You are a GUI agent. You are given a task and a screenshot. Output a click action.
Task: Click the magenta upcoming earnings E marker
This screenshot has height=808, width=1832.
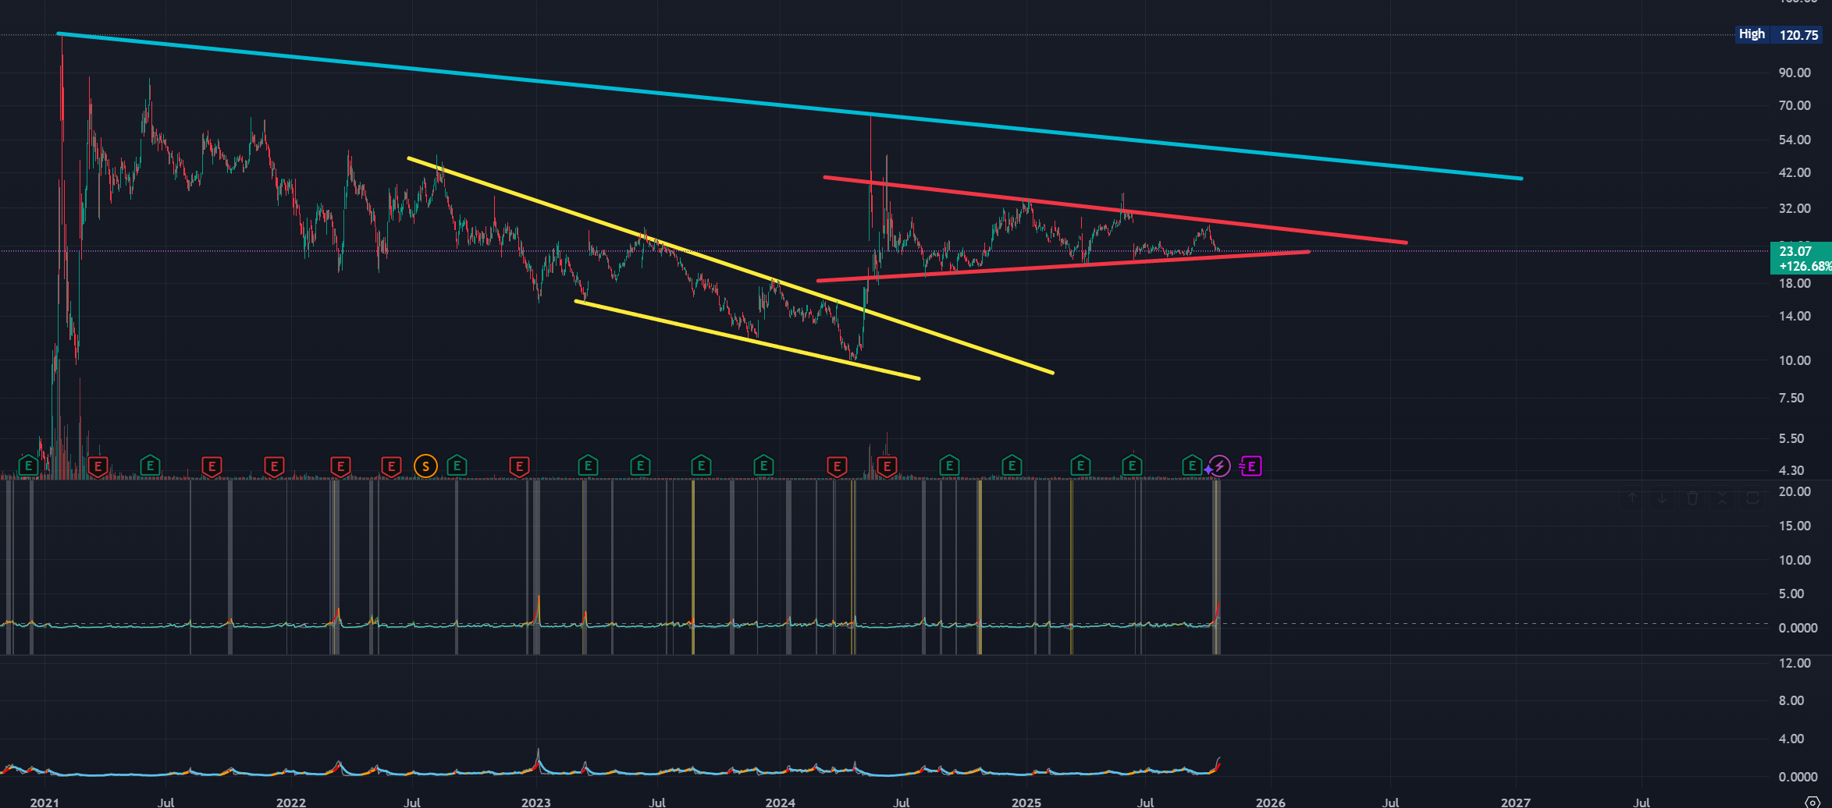1250,466
